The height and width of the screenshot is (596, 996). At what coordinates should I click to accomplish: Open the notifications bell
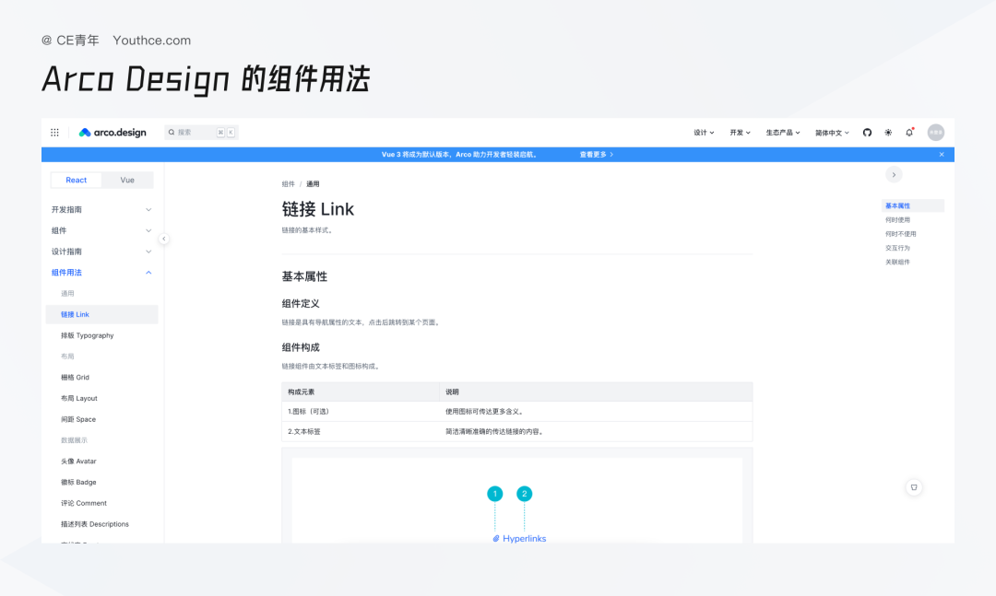(909, 133)
